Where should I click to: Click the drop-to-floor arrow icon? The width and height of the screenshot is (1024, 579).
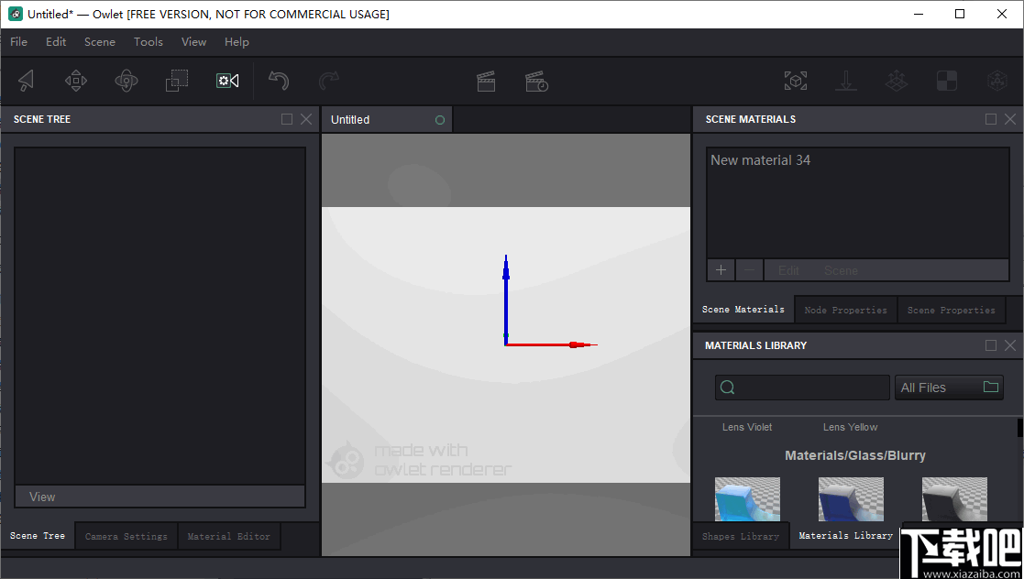tap(845, 80)
